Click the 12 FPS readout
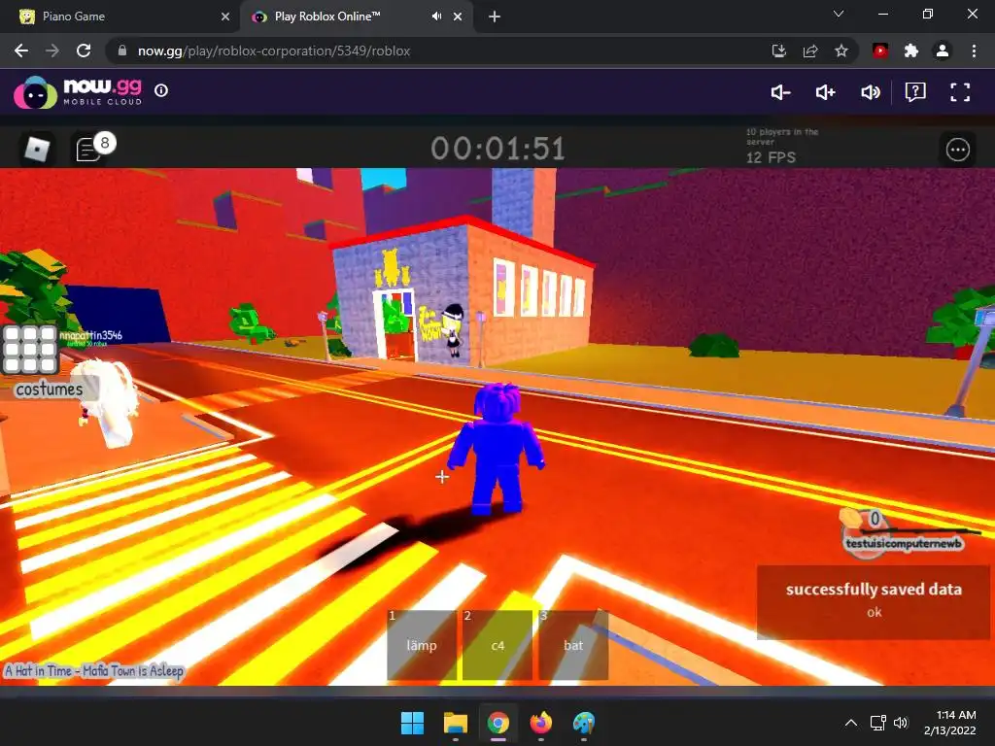This screenshot has height=746, width=995. click(771, 157)
